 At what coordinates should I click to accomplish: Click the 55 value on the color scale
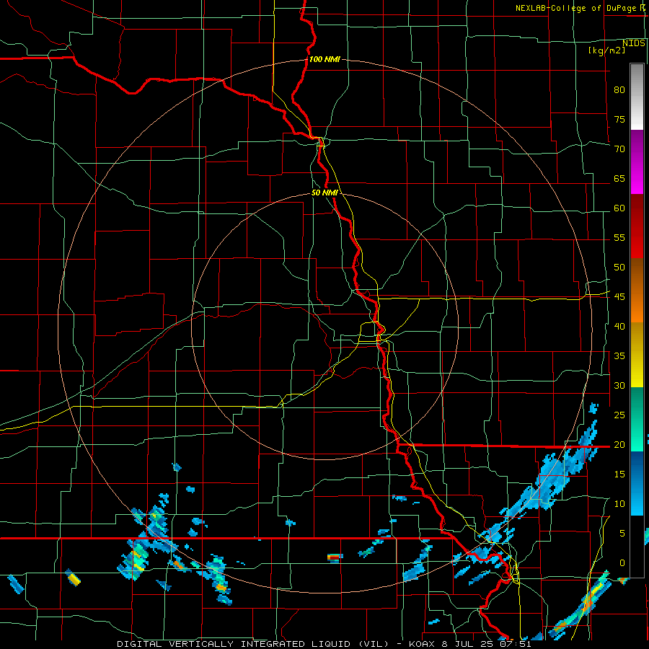pyautogui.click(x=619, y=237)
